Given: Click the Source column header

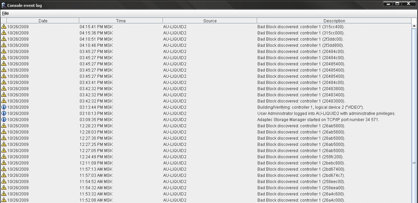Looking at the screenshot, I should tap(210, 21).
